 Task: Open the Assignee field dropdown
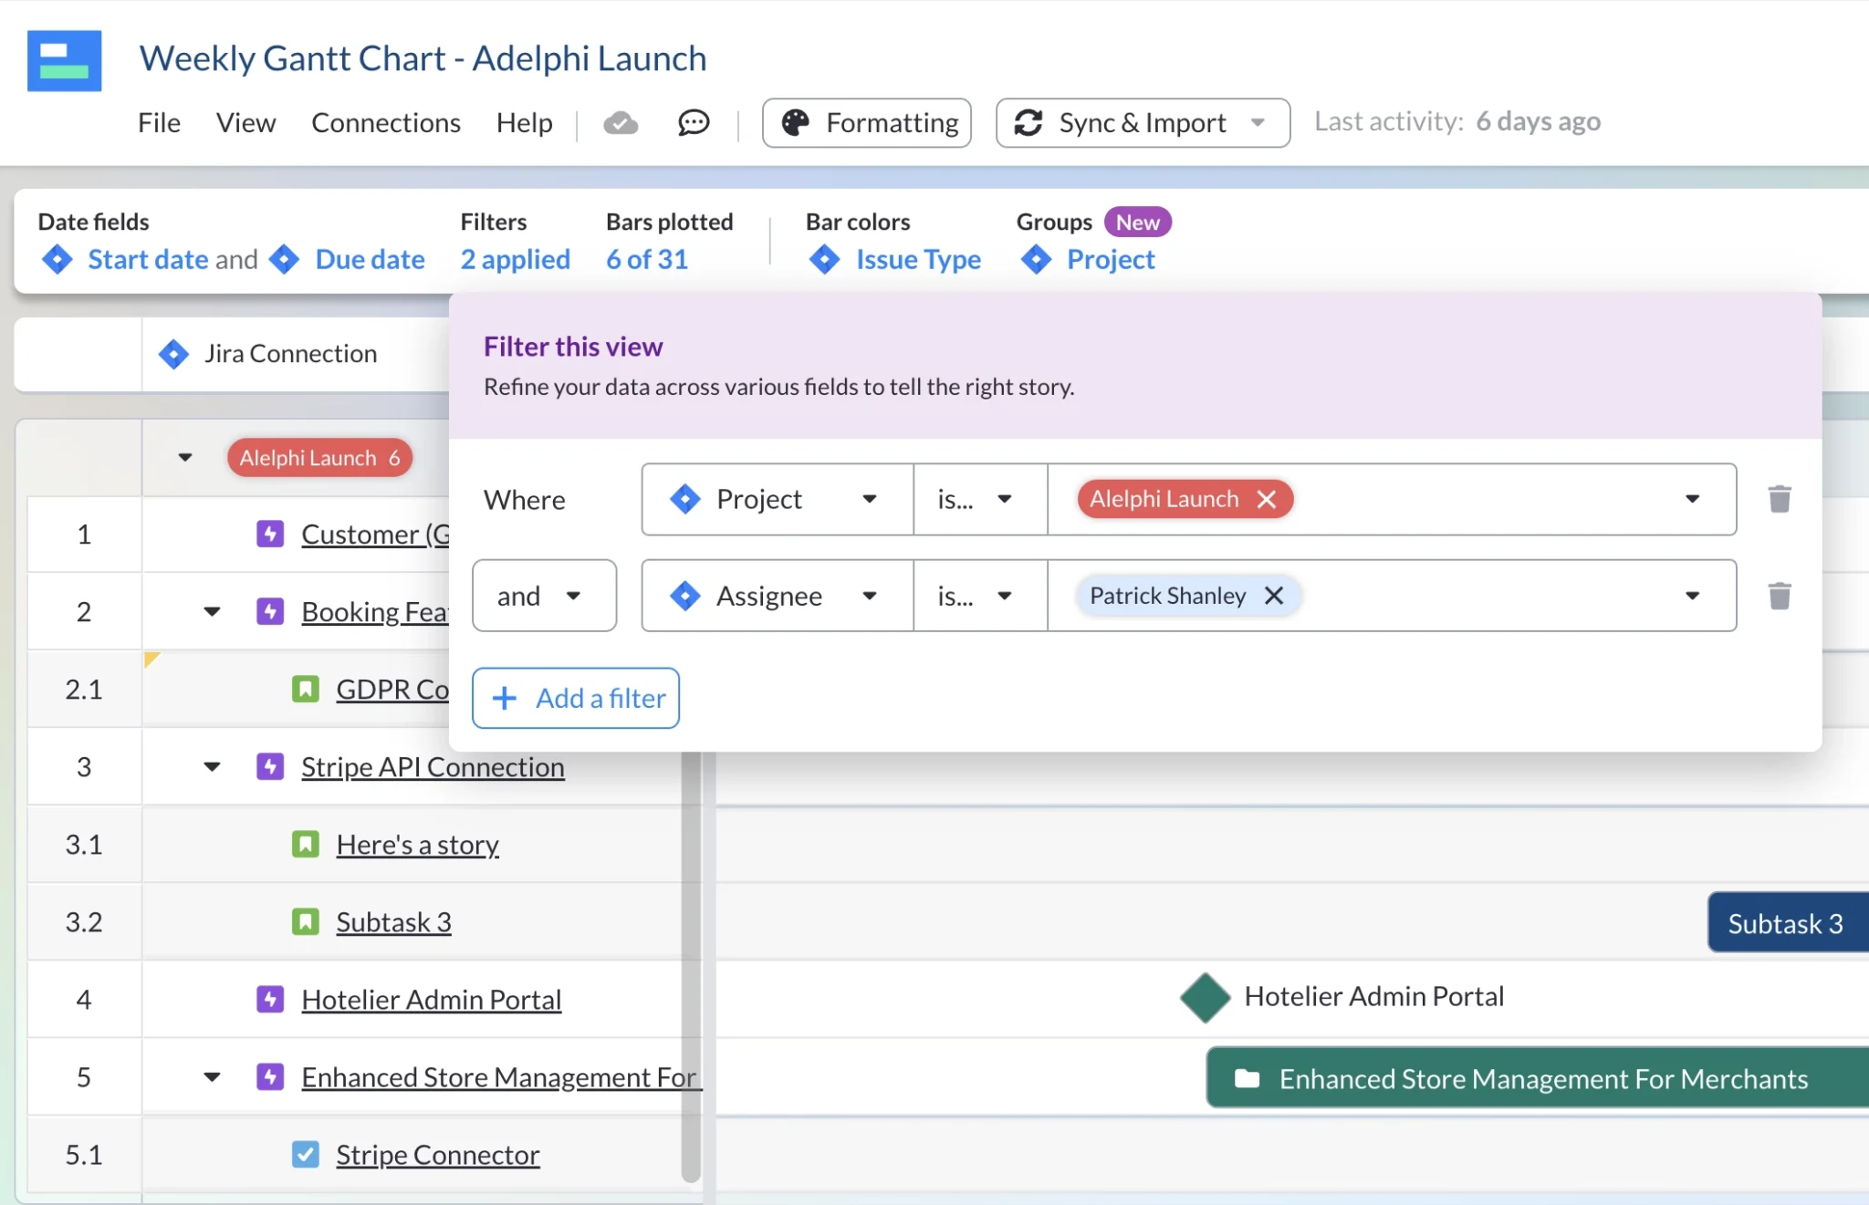(x=778, y=596)
